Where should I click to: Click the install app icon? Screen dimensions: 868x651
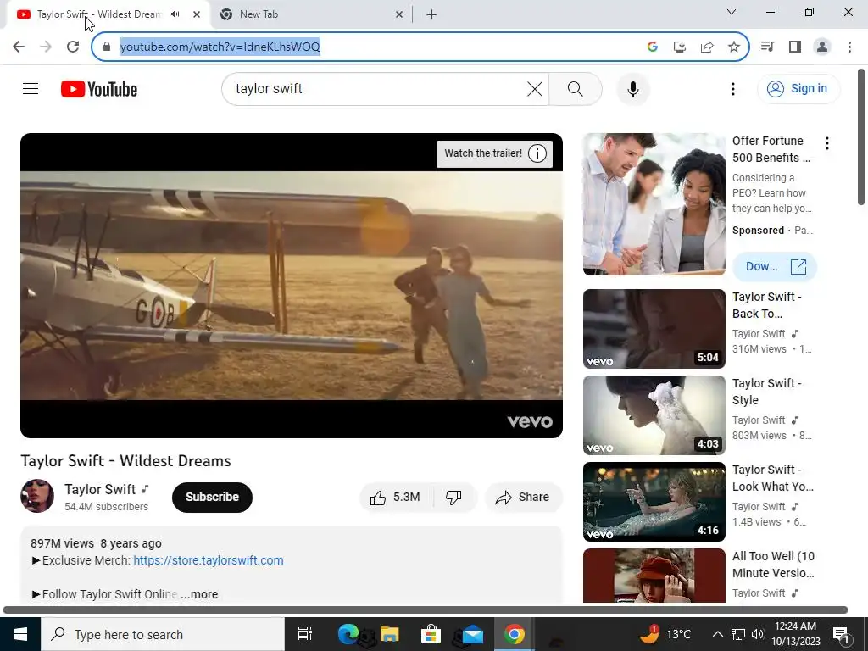[x=680, y=47]
